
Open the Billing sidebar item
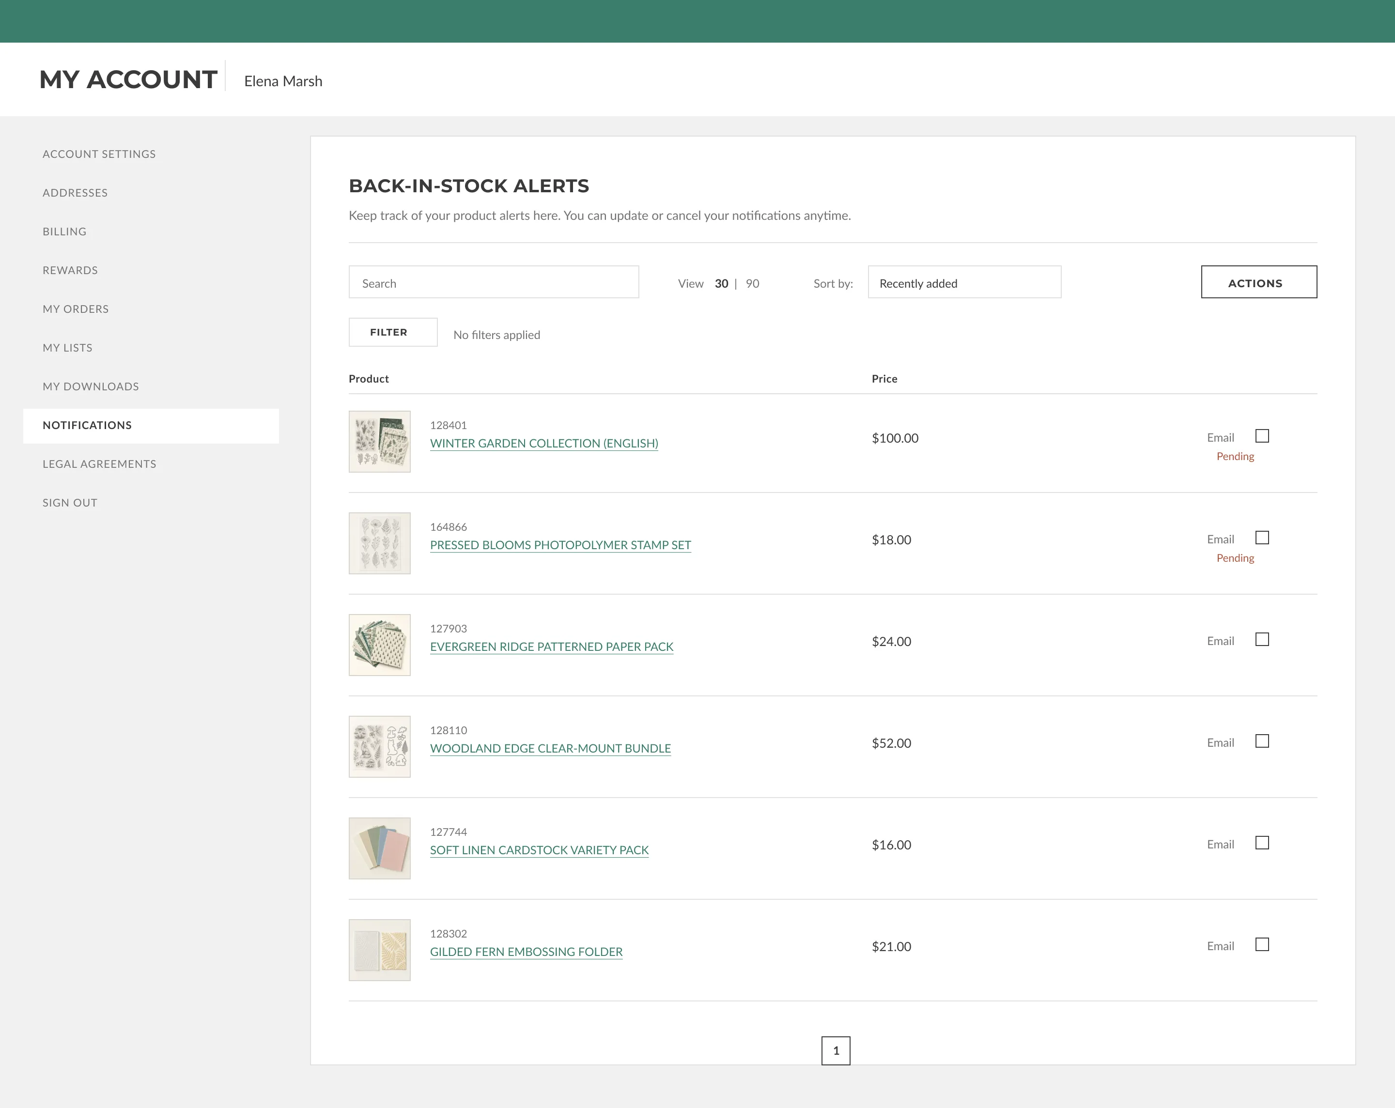tap(65, 231)
